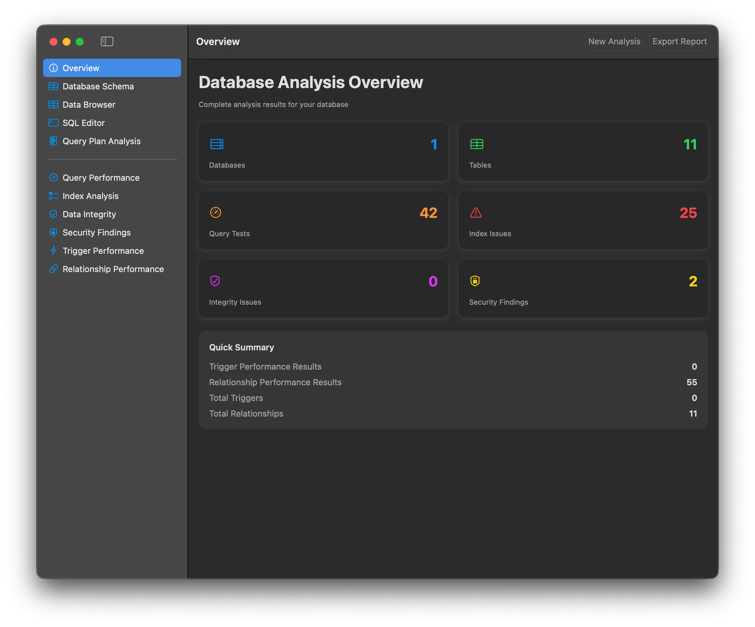
Task: Open Security Findings via its sidebar icon
Action: point(53,232)
